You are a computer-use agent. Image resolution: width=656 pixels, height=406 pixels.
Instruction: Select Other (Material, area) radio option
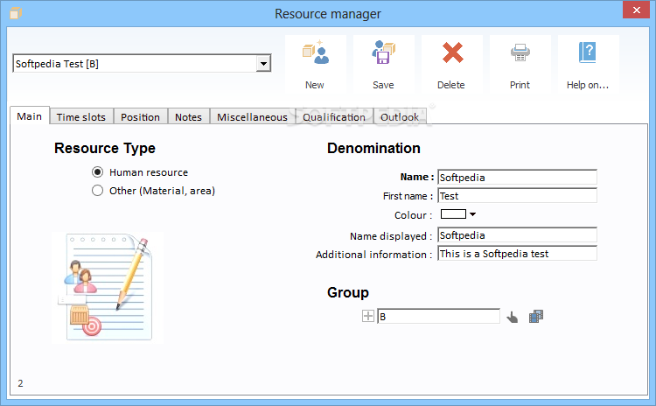[97, 191]
